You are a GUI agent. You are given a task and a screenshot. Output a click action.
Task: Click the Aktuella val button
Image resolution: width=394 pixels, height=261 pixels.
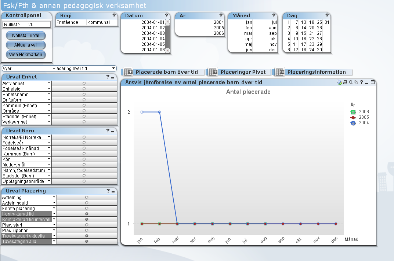26,45
